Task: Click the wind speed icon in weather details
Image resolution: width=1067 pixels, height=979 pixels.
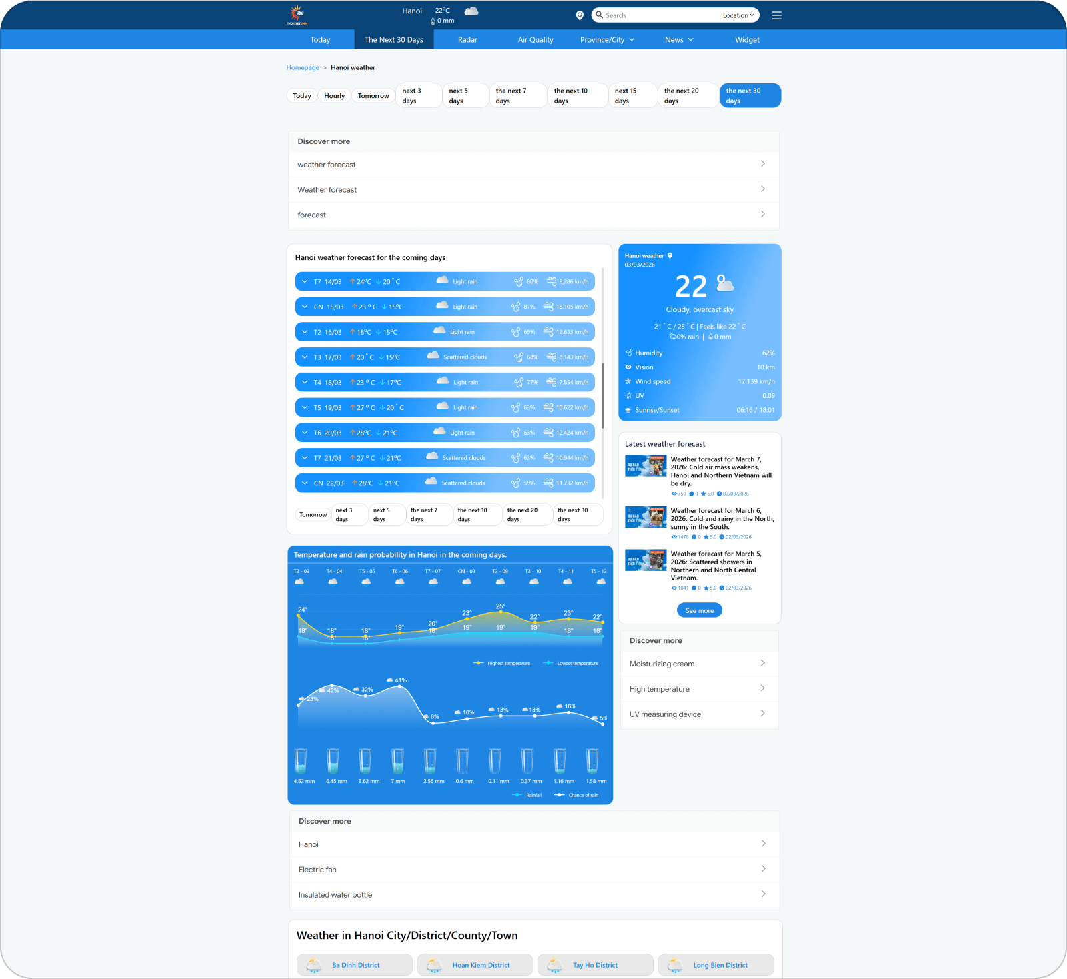Action: point(628,381)
